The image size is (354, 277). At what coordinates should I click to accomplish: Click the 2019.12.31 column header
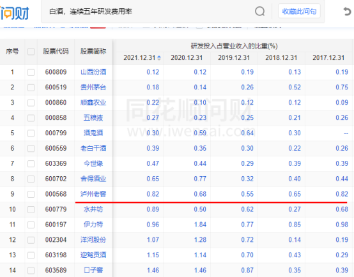234,58
